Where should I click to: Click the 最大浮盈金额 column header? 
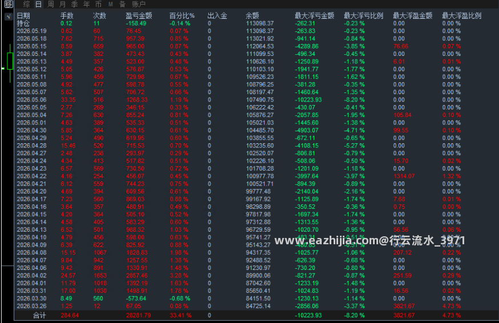click(412, 15)
